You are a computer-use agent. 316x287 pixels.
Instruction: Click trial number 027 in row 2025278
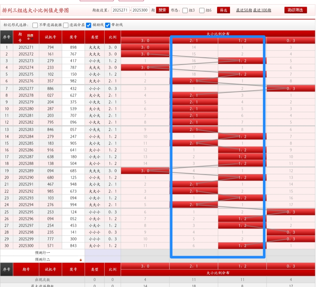point(50,95)
